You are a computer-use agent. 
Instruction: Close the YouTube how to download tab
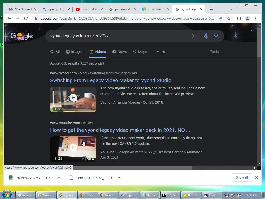point(102,9)
